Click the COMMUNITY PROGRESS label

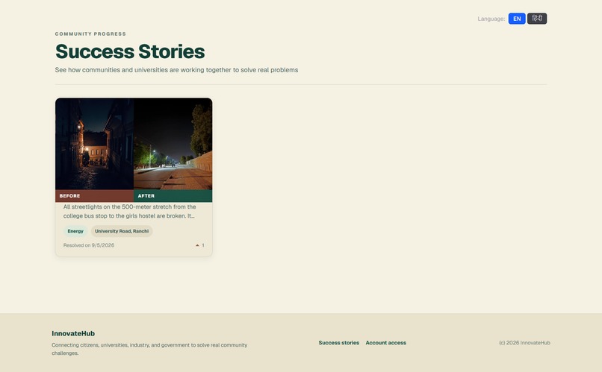tap(90, 34)
